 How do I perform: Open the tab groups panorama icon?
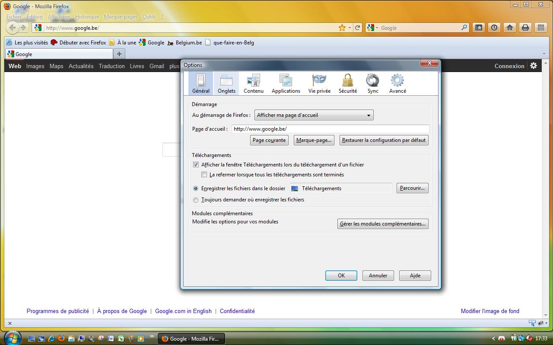click(x=541, y=28)
